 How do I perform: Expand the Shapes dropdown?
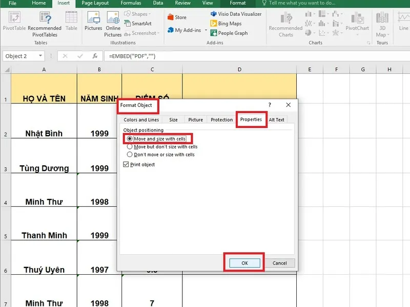150,14
